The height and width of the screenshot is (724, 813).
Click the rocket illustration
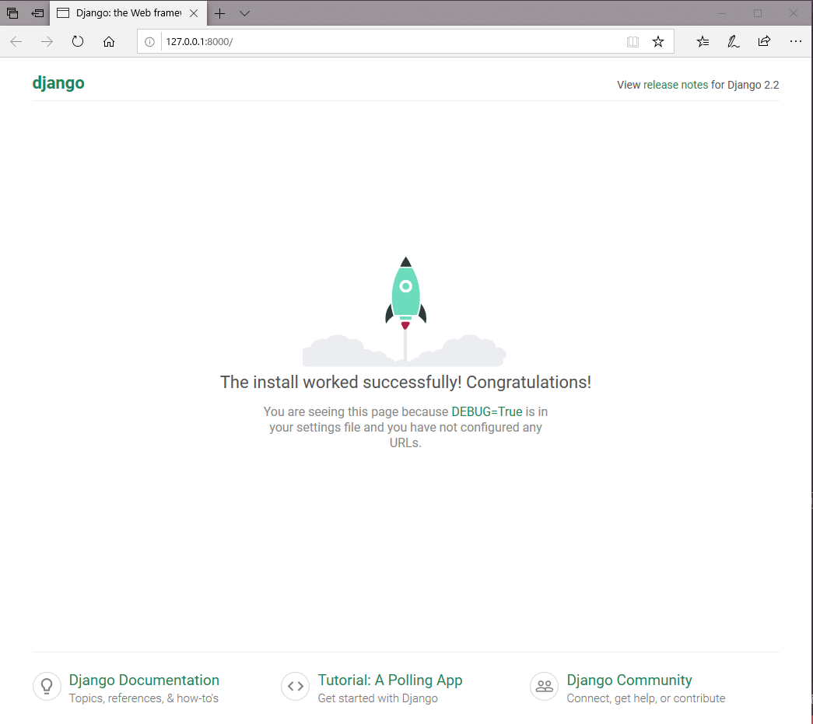(x=405, y=311)
